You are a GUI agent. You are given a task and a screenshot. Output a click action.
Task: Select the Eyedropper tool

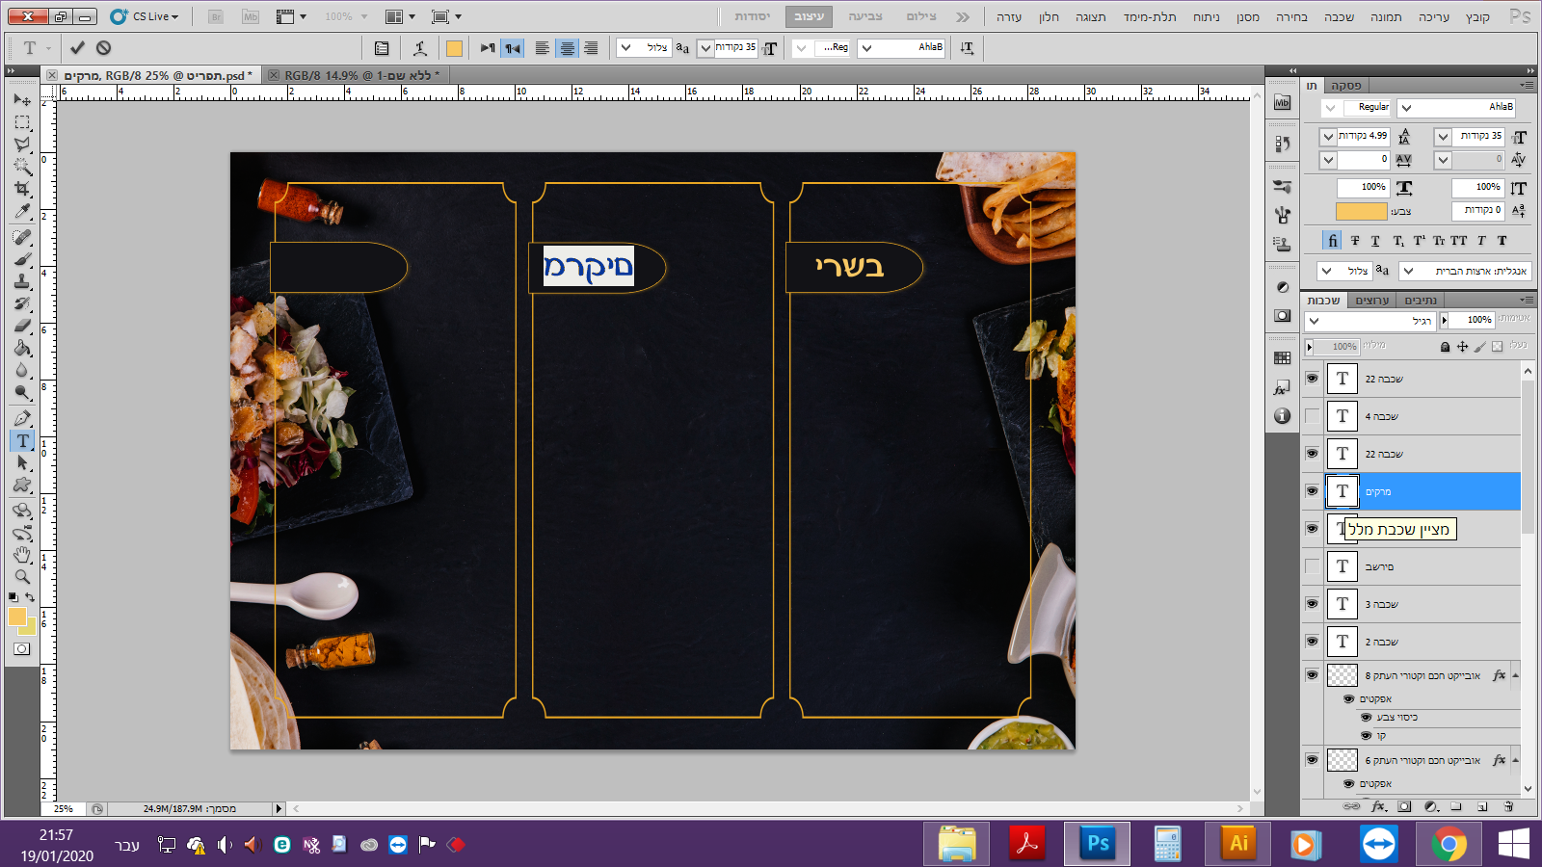[22, 211]
